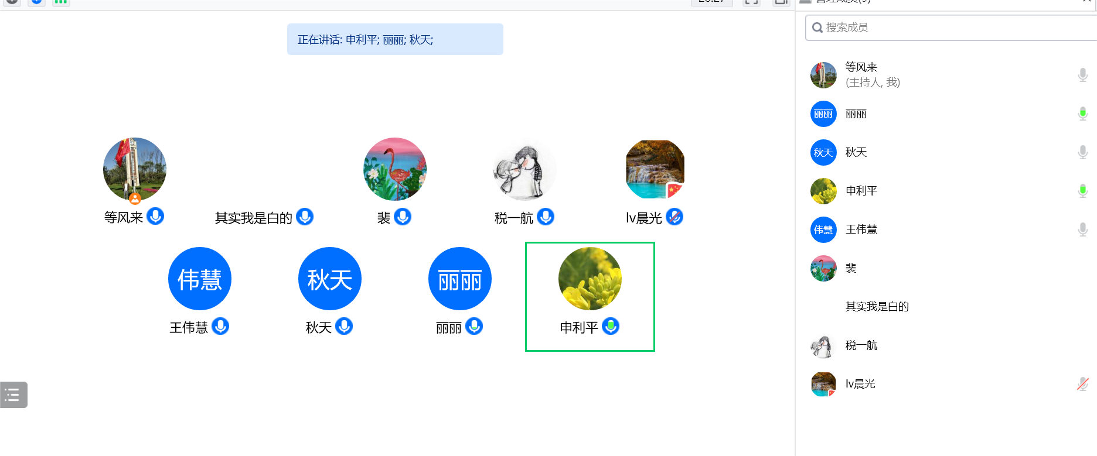1097x456 pixels.
Task: Click the 正在讲话 speaking status banner
Action: point(395,39)
